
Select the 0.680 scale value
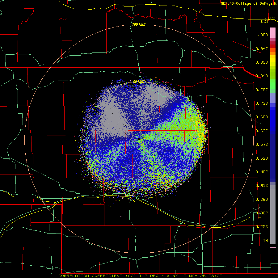tap(262, 117)
